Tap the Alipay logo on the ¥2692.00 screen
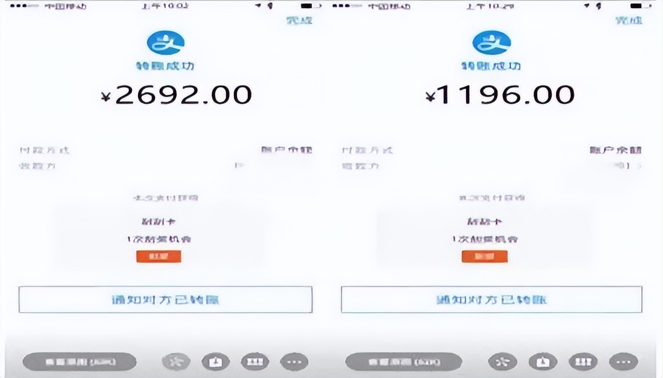The width and height of the screenshot is (663, 378). pos(166,42)
